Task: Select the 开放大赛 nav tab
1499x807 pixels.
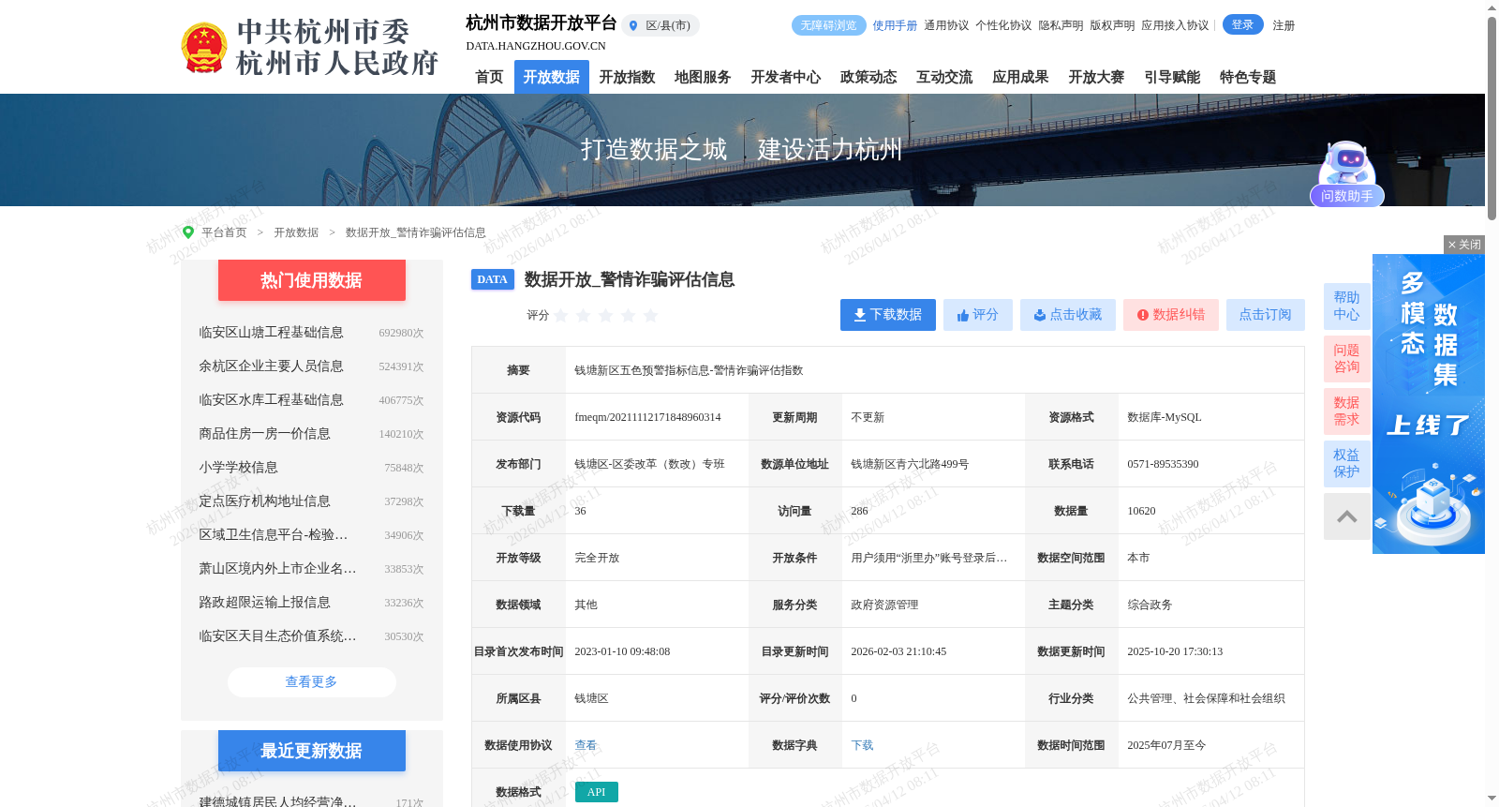Action: [1096, 77]
